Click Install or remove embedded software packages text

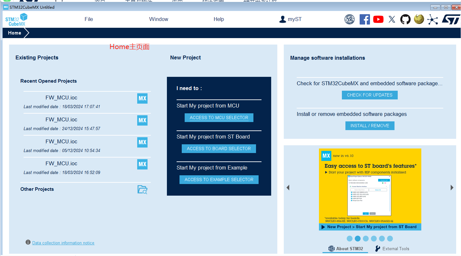point(352,114)
